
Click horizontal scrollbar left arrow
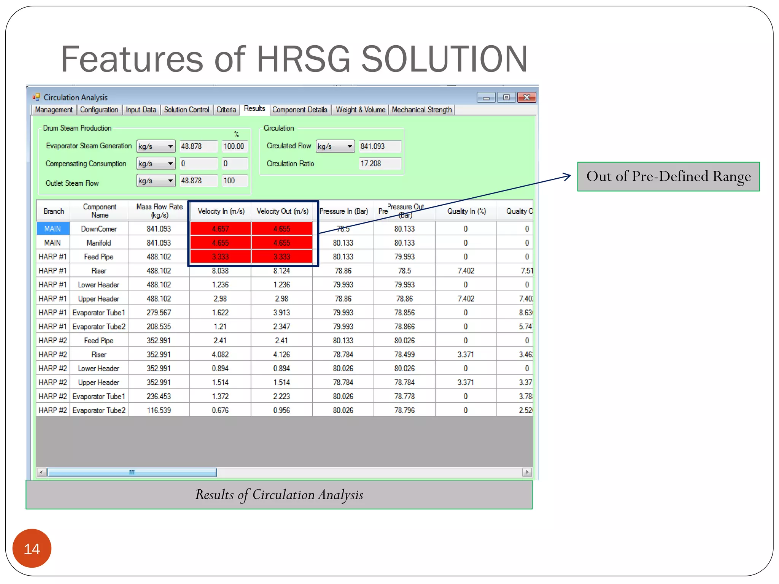click(x=41, y=472)
